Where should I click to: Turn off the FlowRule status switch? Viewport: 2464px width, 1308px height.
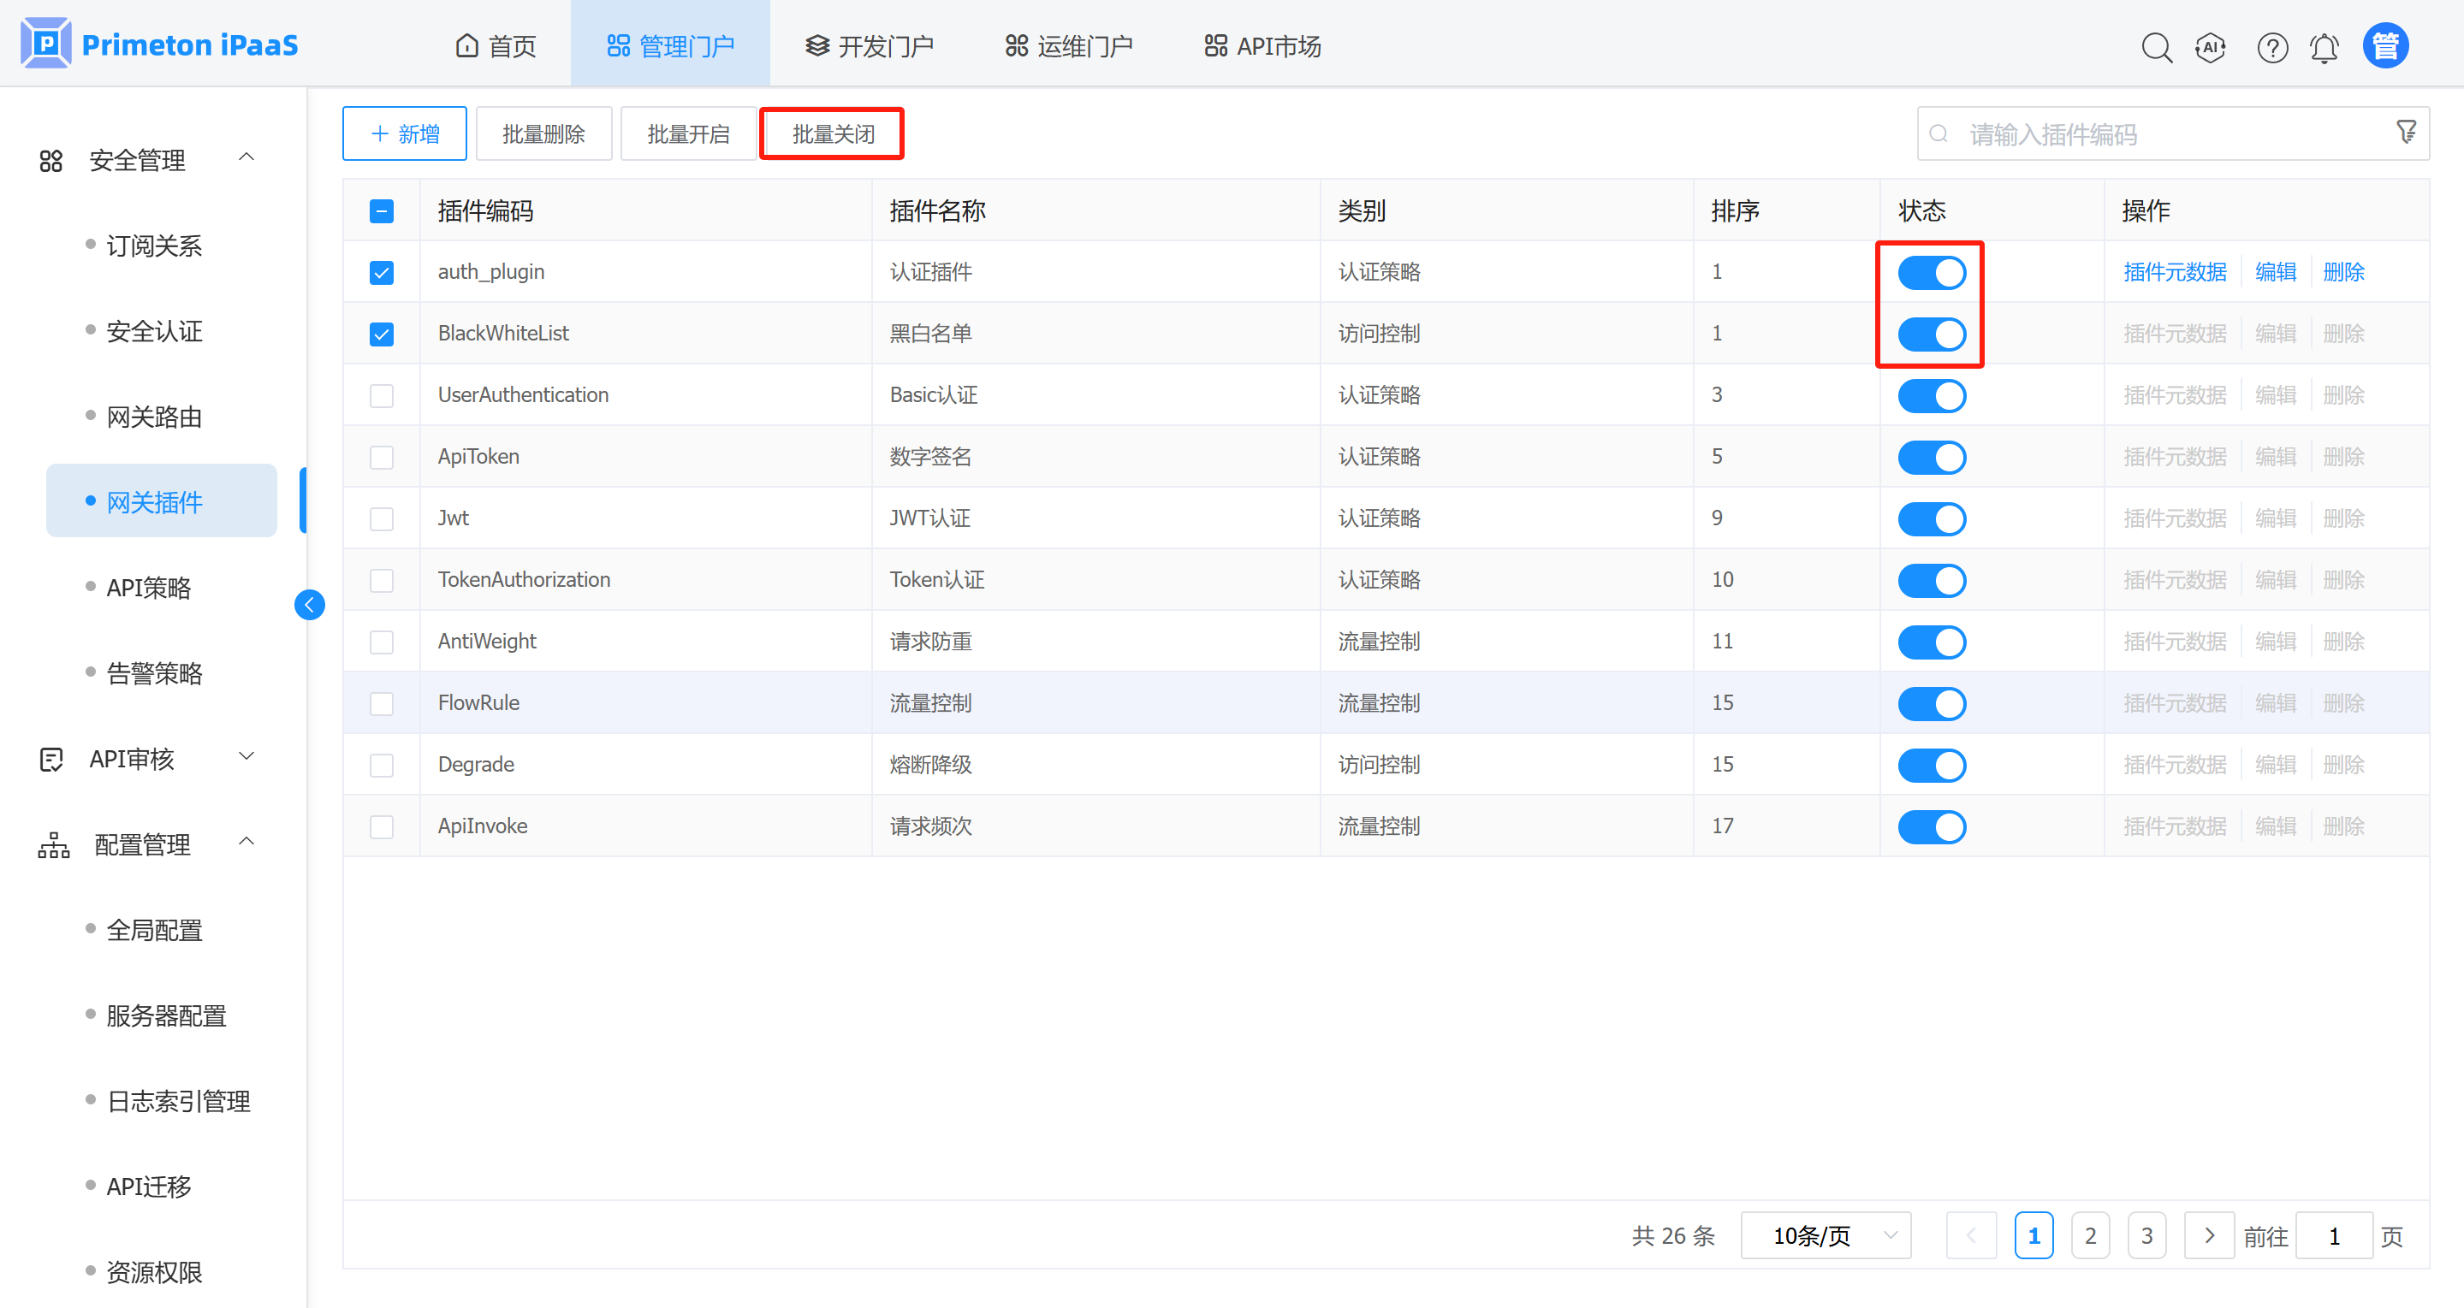click(1931, 704)
